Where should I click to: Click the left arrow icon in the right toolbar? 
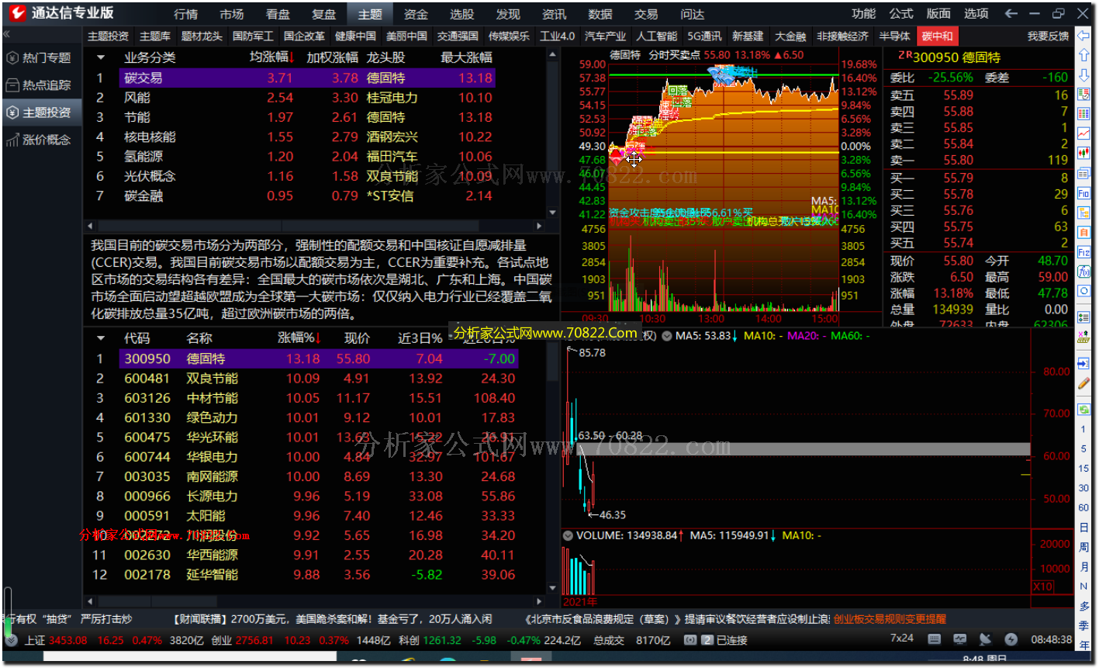tap(1083, 36)
